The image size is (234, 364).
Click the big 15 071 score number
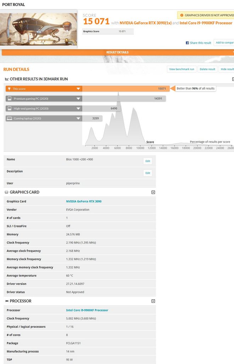point(96,21)
